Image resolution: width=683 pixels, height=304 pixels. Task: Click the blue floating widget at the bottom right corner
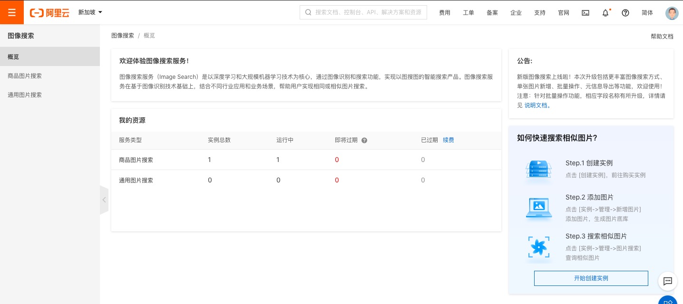coord(668,300)
